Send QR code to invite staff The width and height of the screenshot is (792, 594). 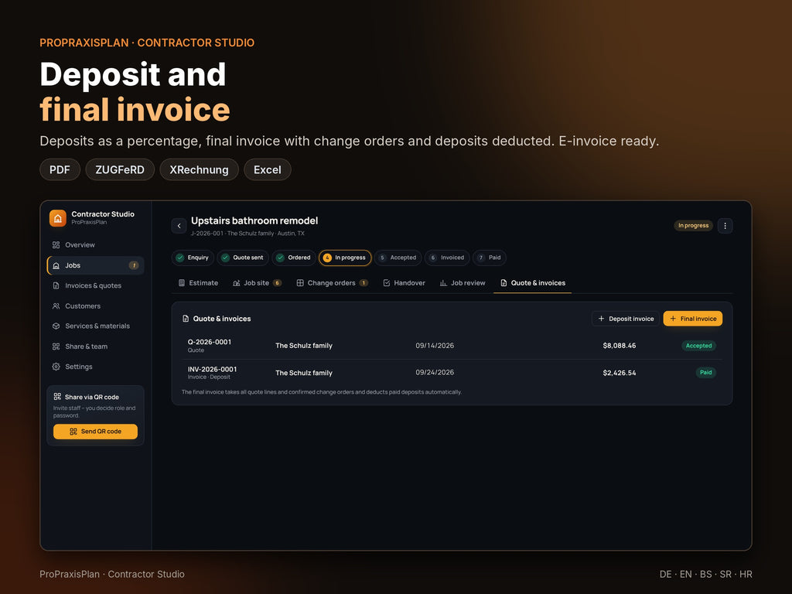point(95,432)
